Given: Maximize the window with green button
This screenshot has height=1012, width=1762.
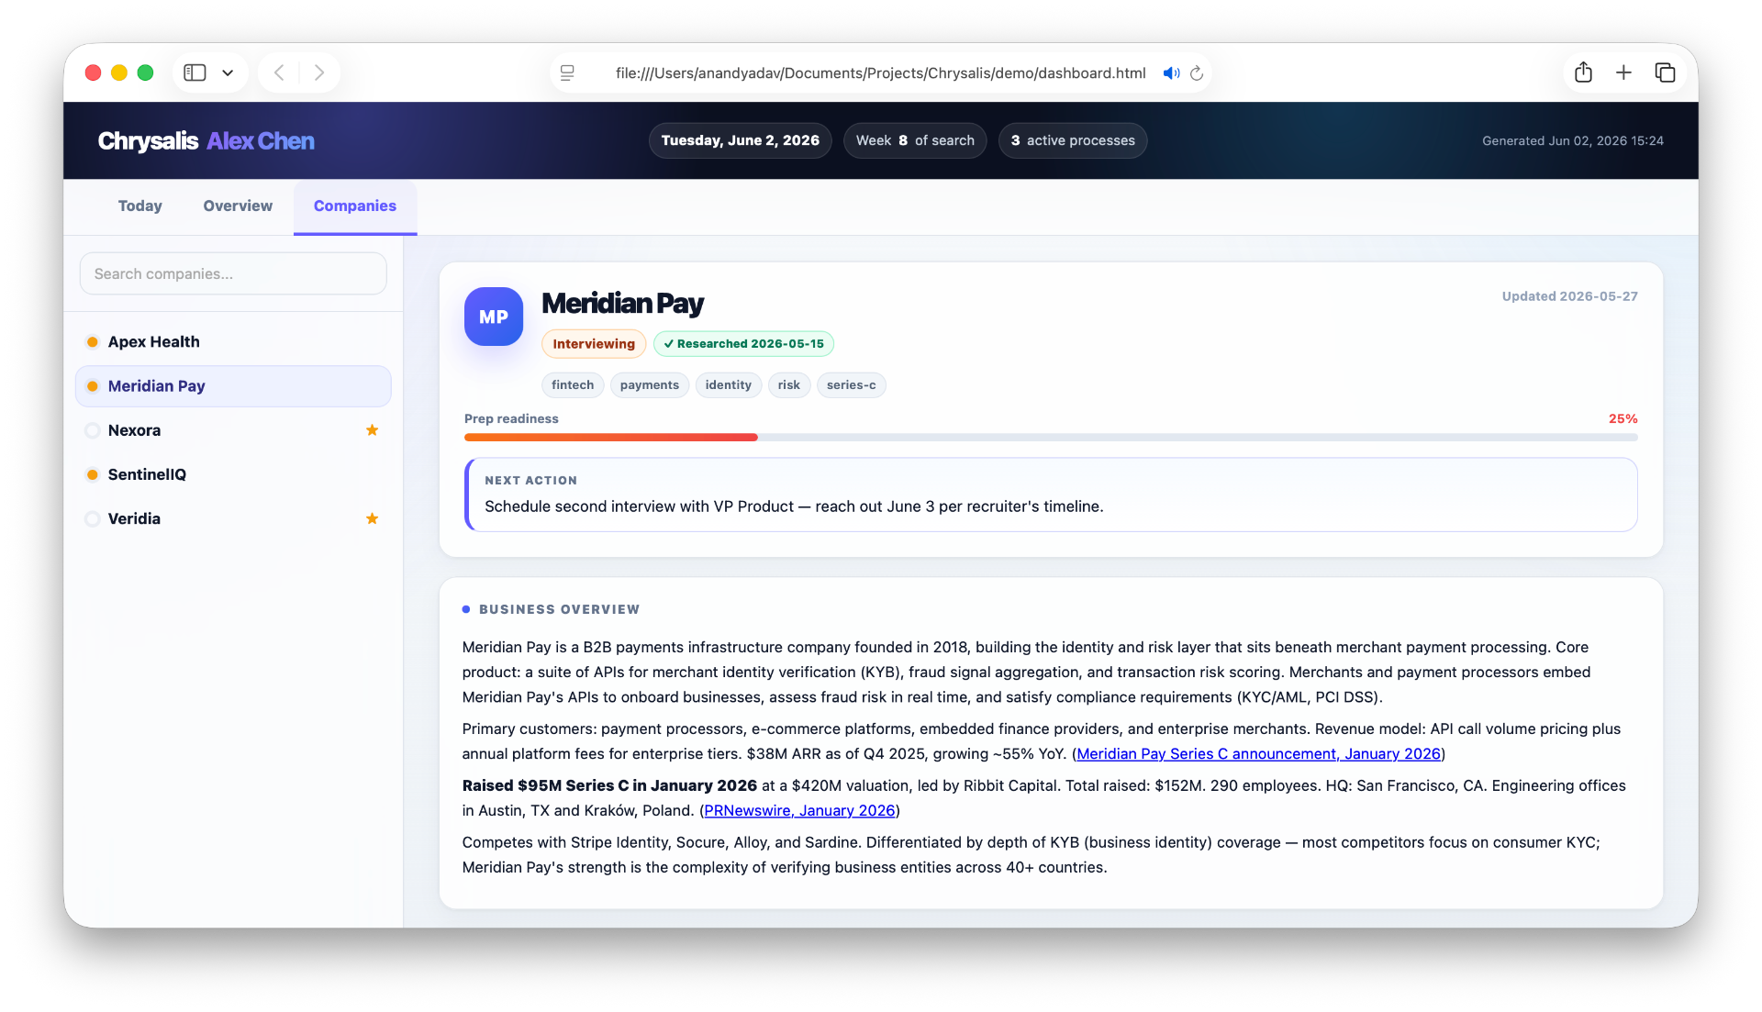Looking at the screenshot, I should [x=145, y=72].
